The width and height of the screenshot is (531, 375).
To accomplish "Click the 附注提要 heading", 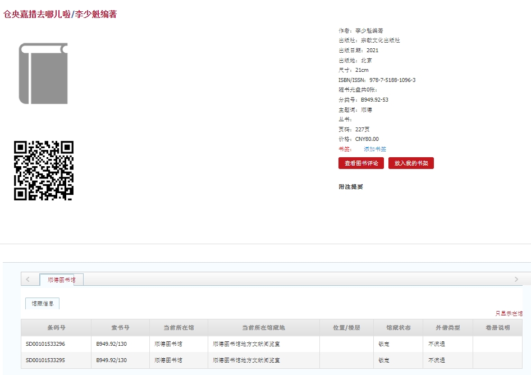I will 351,186.
